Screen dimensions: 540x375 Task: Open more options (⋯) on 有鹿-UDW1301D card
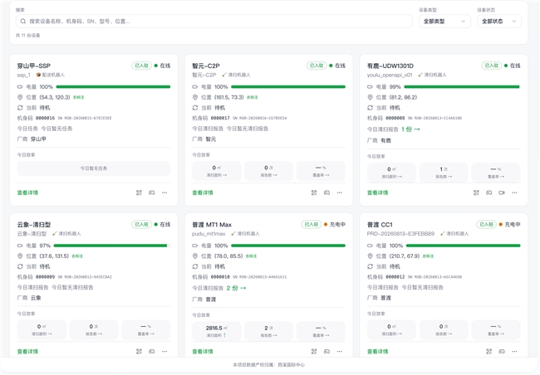514,192
